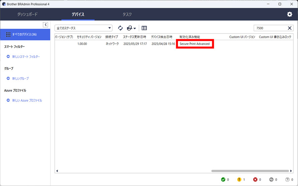The image size is (298, 186).
Task: Select すべてのデバイス (36) in sidebar
Action: click(x=25, y=35)
